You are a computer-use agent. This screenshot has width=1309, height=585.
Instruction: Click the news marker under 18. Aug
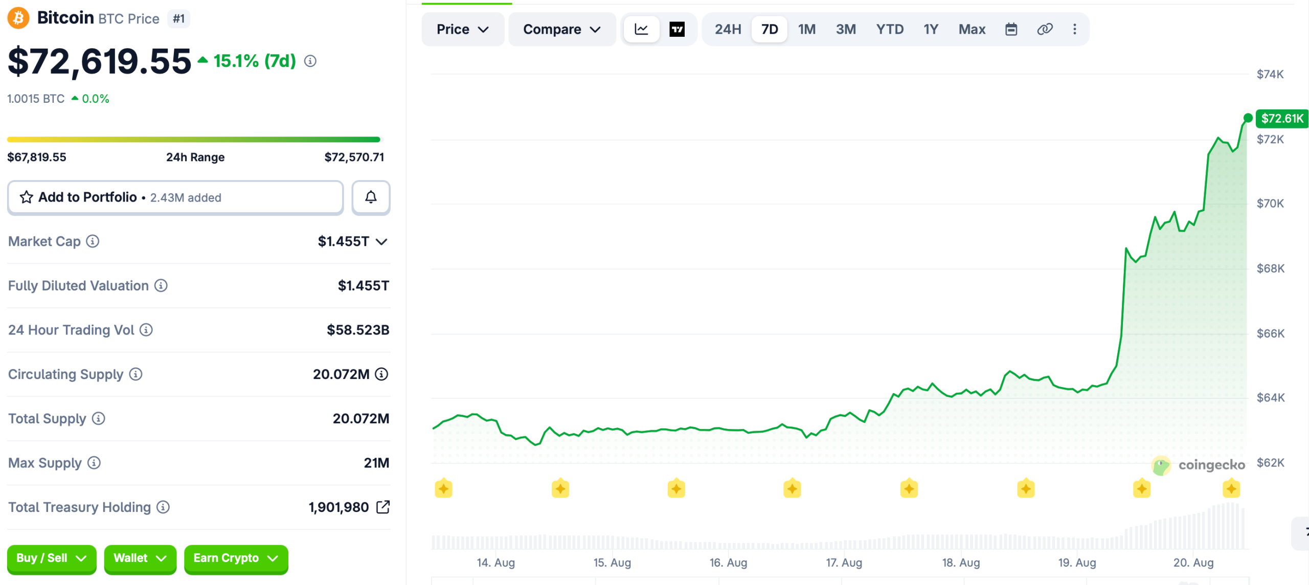(909, 489)
